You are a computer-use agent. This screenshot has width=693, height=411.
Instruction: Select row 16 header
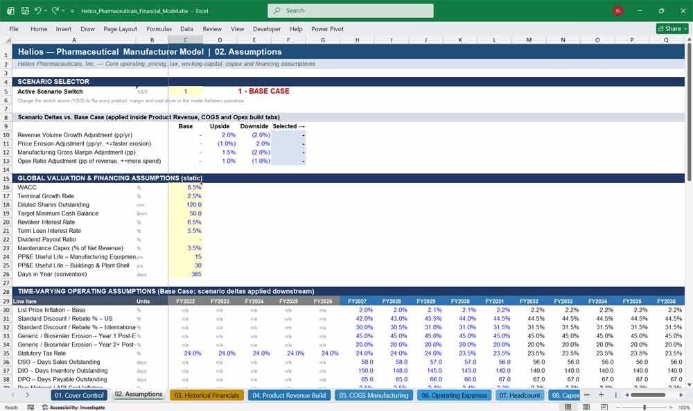[x=6, y=187]
